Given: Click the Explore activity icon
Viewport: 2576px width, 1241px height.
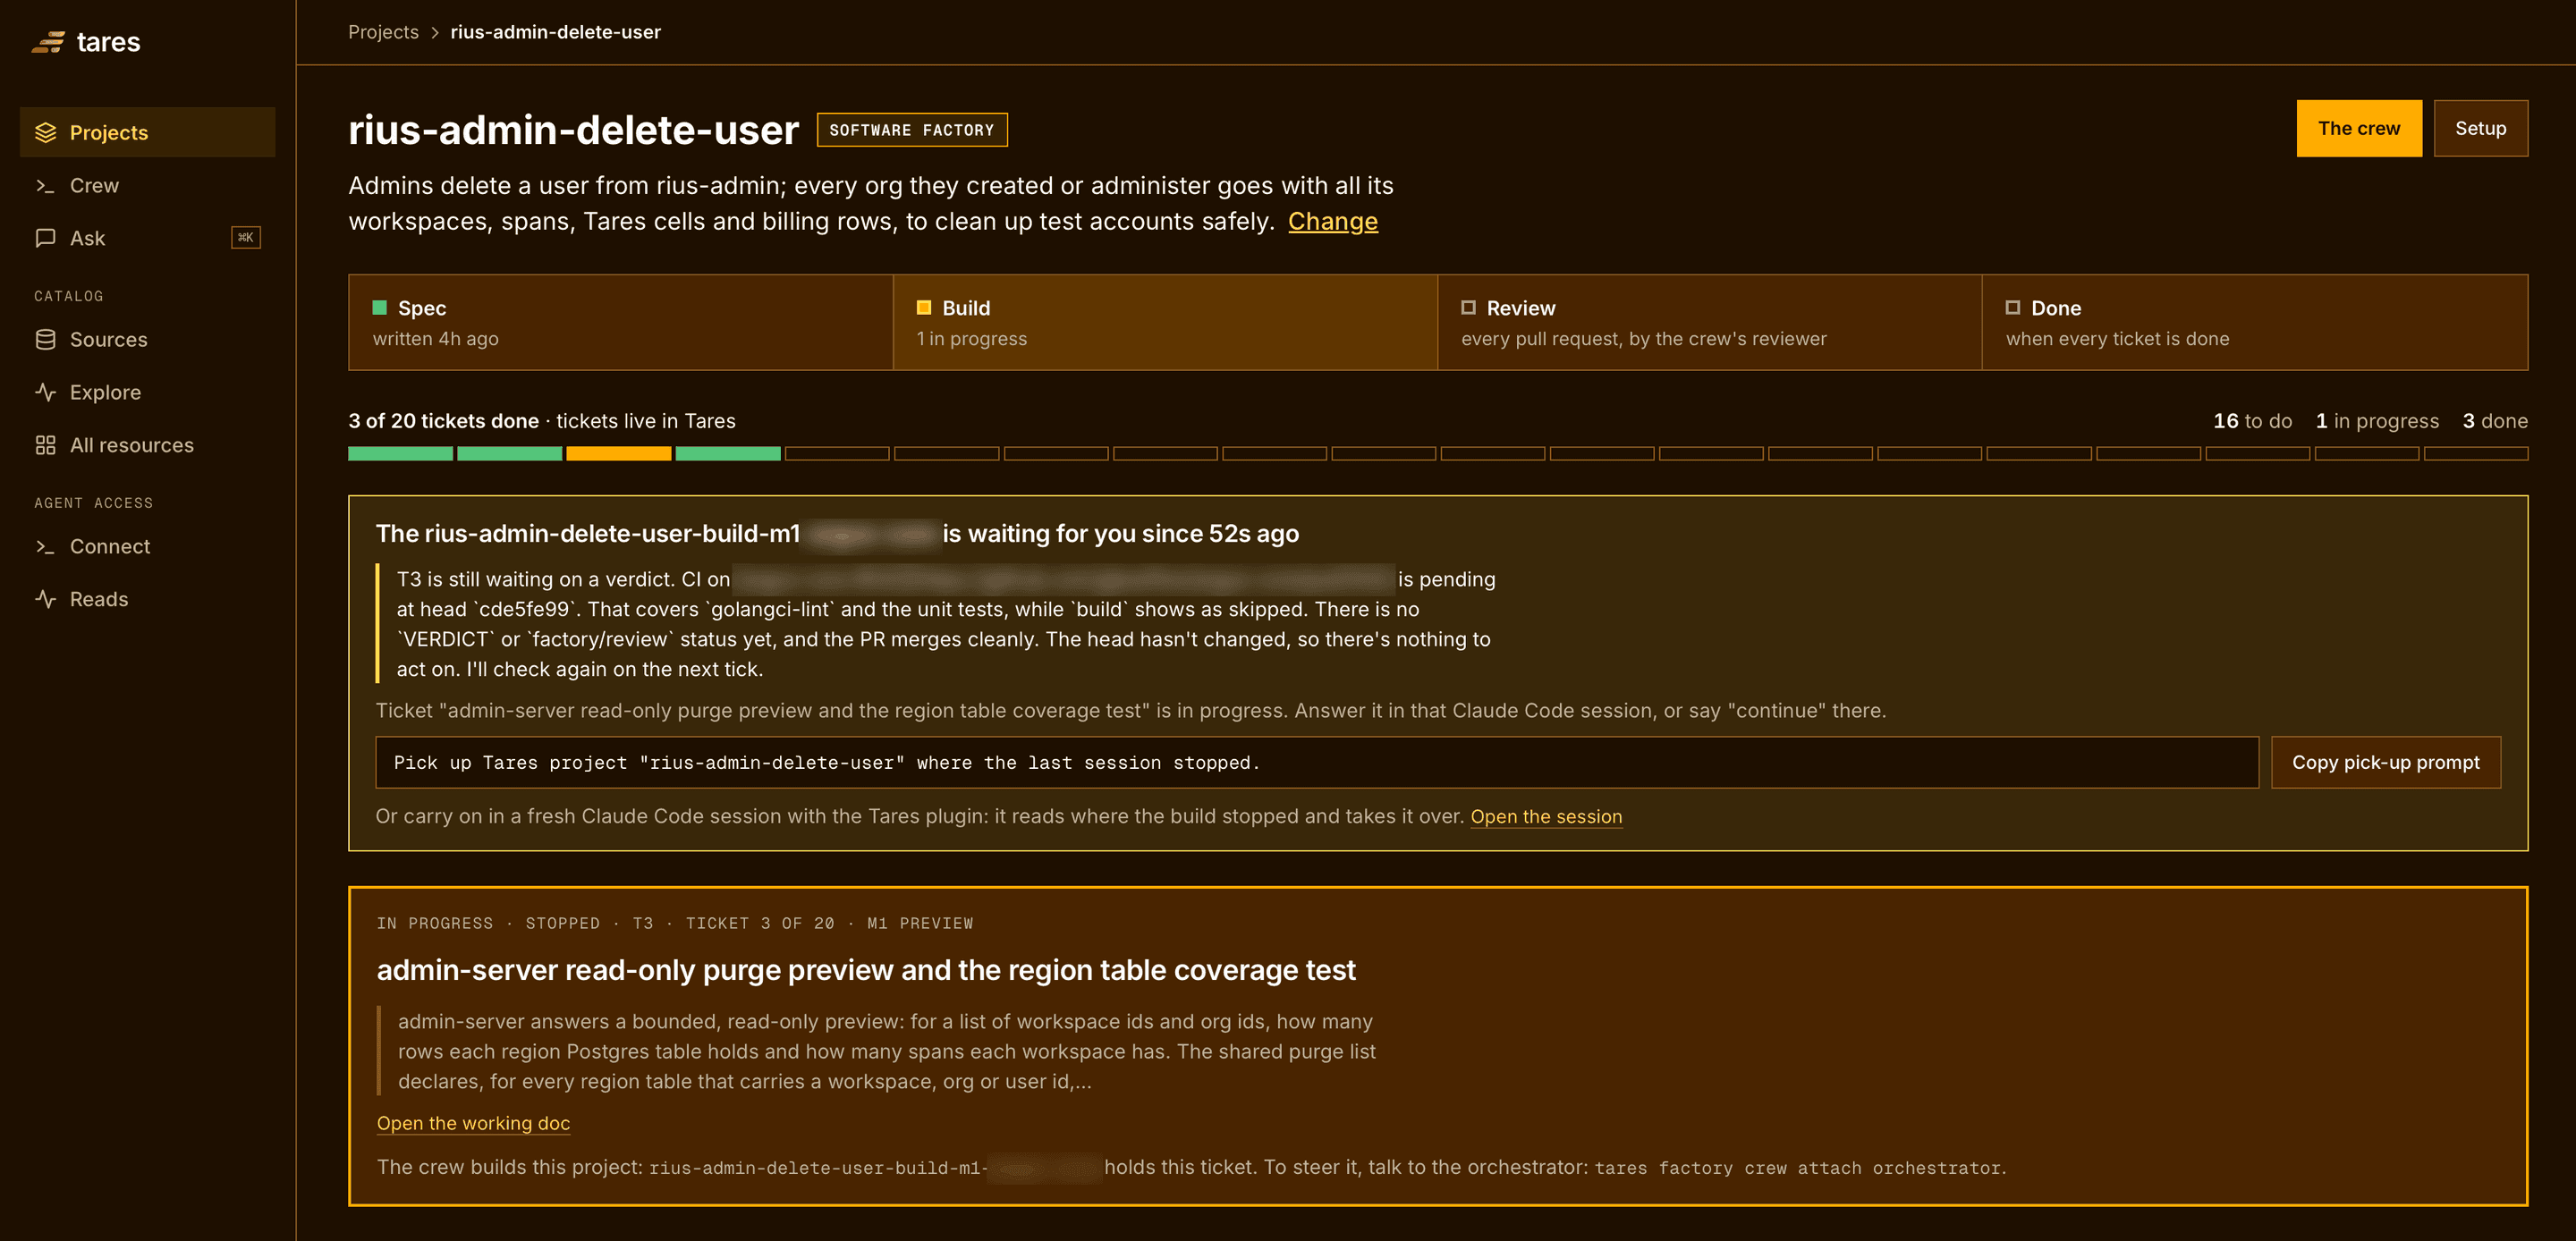Looking at the screenshot, I should [45, 392].
